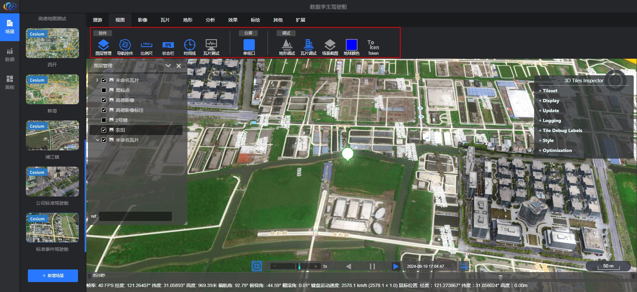
Task: Enable the 图标点 layer checkbox
Action: (x=104, y=90)
